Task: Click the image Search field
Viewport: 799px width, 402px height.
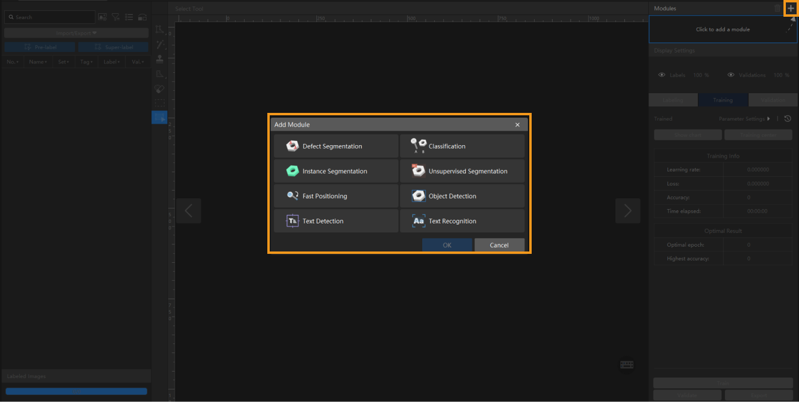Action: [x=51, y=17]
